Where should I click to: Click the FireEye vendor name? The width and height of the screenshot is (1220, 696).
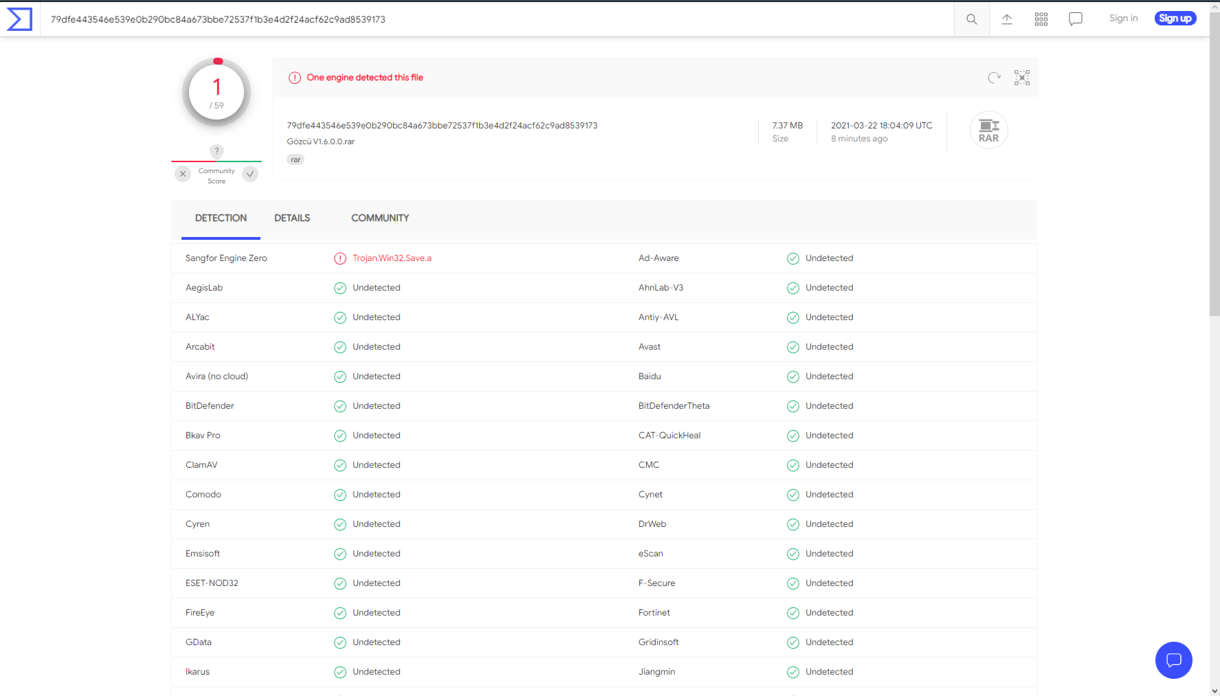click(x=200, y=613)
